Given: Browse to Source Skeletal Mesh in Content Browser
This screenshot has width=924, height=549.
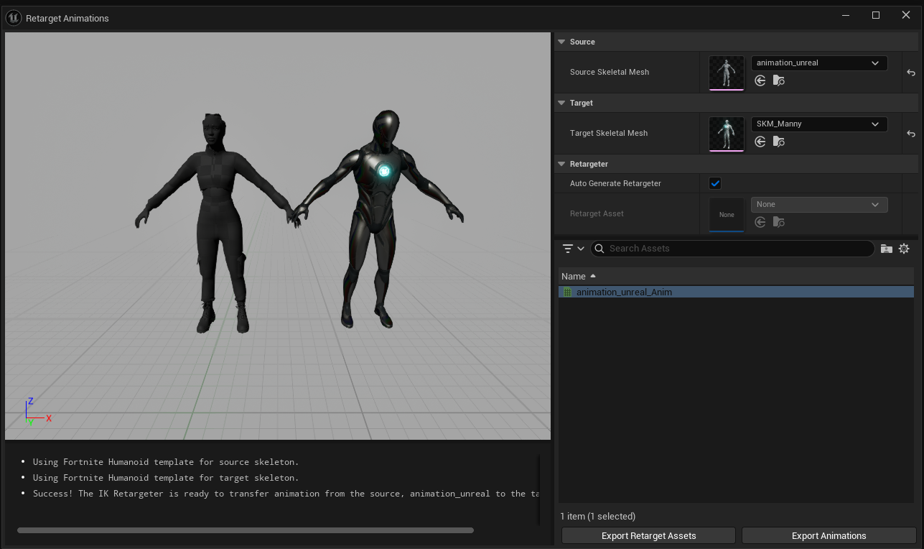Looking at the screenshot, I should pyautogui.click(x=779, y=81).
